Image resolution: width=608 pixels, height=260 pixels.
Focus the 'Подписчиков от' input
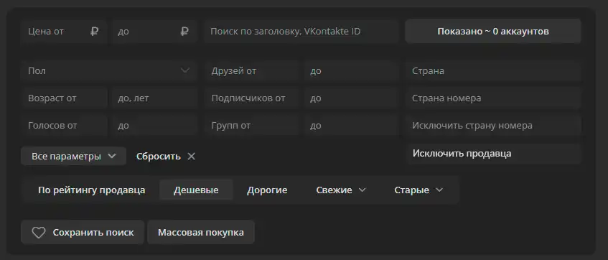[x=252, y=98]
